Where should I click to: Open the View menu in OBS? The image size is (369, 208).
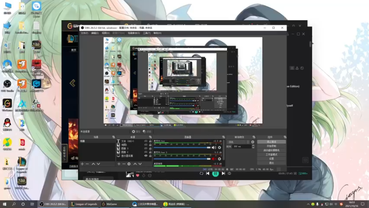pos(106,33)
